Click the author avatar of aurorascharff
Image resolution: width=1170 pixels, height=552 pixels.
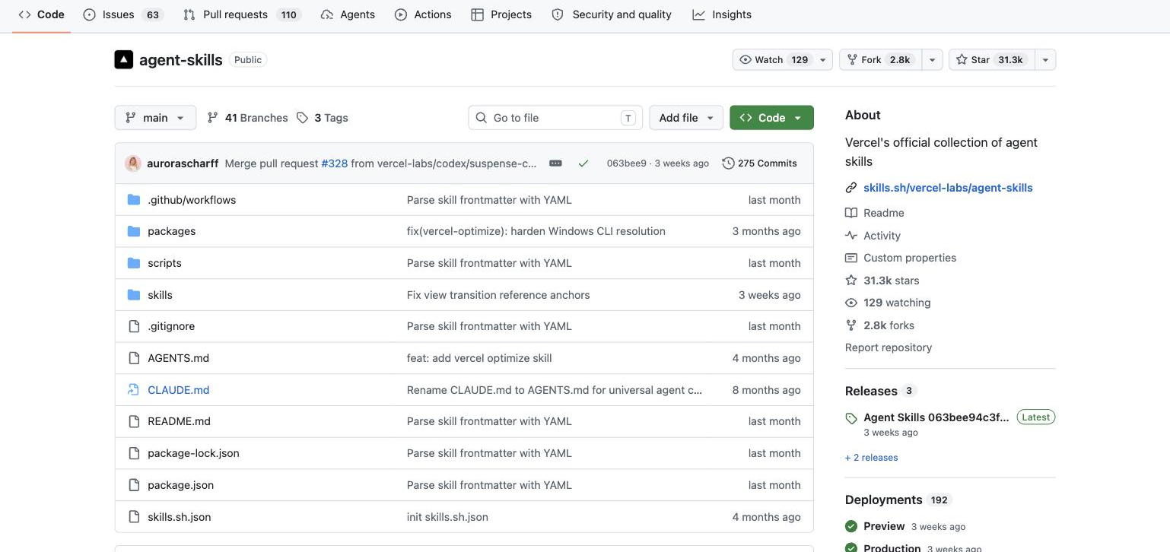point(133,163)
